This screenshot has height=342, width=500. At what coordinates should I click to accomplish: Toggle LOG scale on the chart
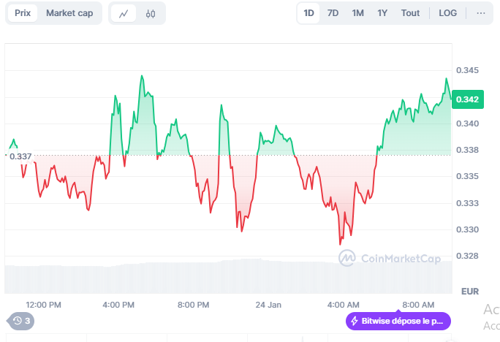coord(447,13)
